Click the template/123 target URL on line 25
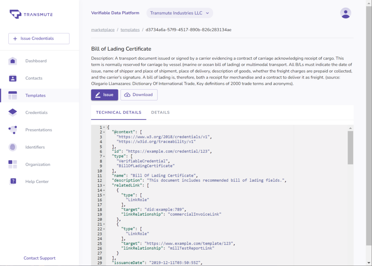The image size is (372, 266). pos(189,244)
